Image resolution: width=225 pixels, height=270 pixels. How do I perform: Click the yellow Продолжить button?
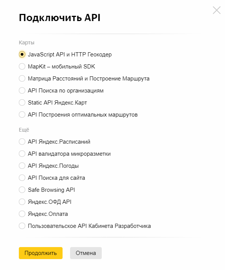coord(41,253)
